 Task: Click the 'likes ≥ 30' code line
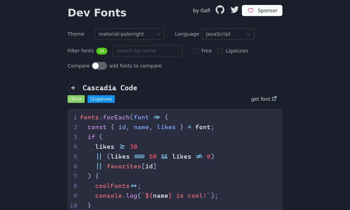pyautogui.click(x=116, y=147)
